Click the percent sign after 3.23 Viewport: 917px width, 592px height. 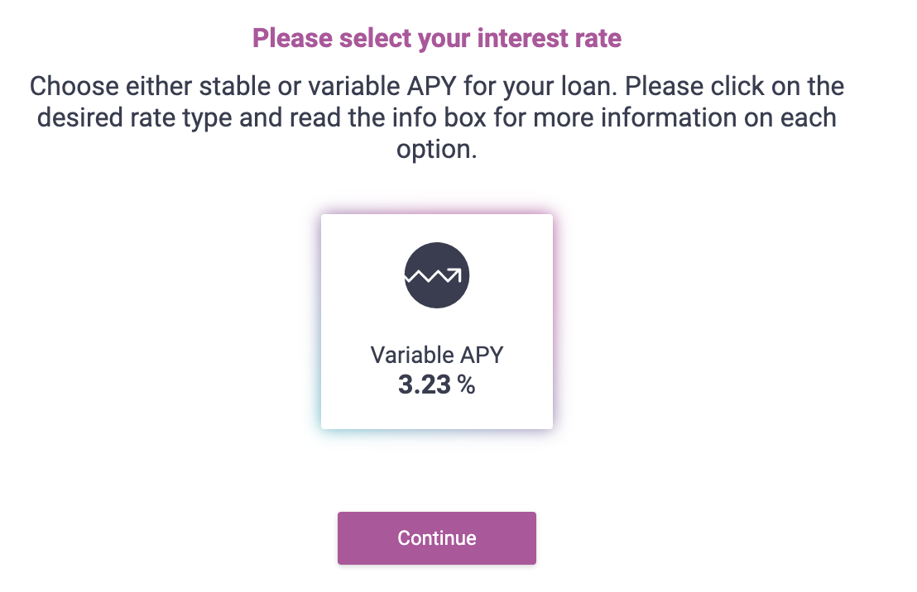click(466, 384)
